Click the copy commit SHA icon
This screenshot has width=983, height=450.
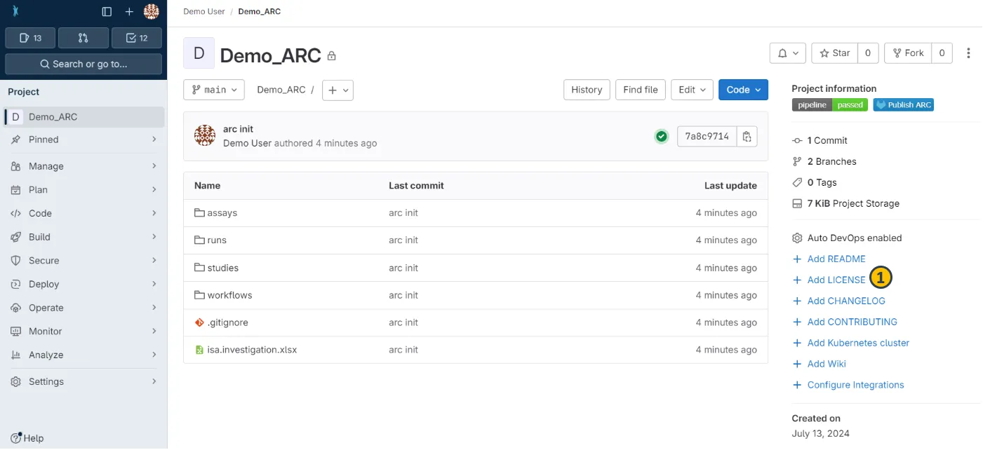(x=747, y=136)
